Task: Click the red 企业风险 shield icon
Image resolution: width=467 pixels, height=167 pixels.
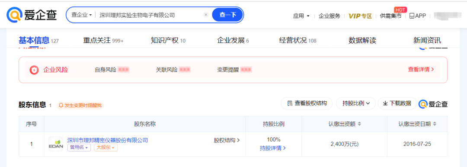Action: (x=34, y=70)
